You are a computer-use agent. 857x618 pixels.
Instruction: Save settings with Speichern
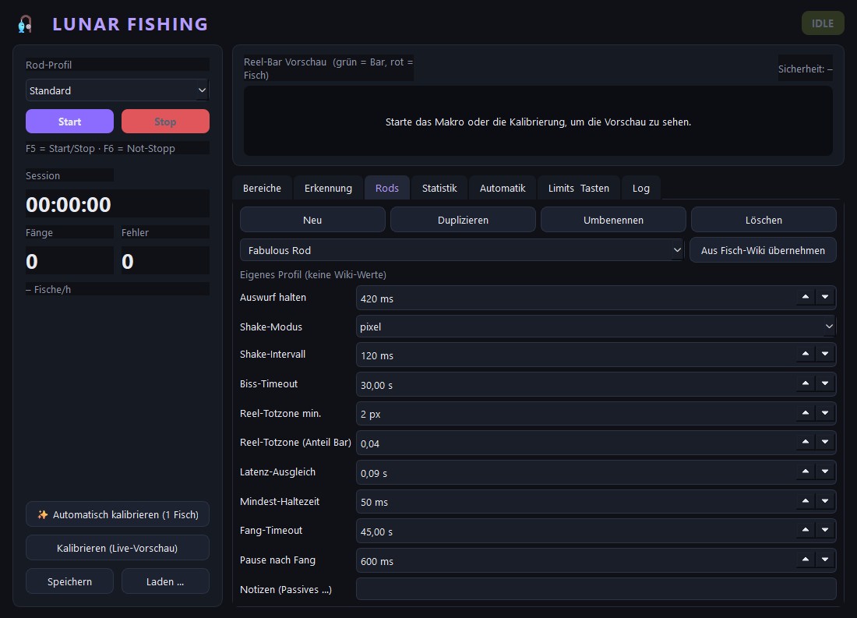point(69,581)
